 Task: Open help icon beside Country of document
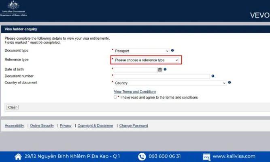coord(230,83)
